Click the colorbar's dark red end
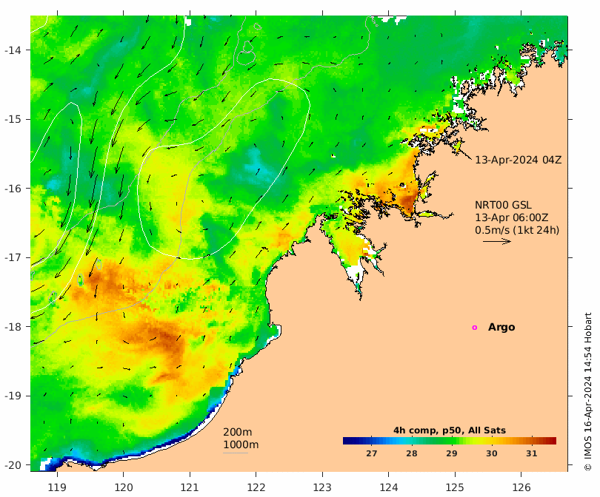Viewport: 600px width, 497px height. pyautogui.click(x=551, y=441)
